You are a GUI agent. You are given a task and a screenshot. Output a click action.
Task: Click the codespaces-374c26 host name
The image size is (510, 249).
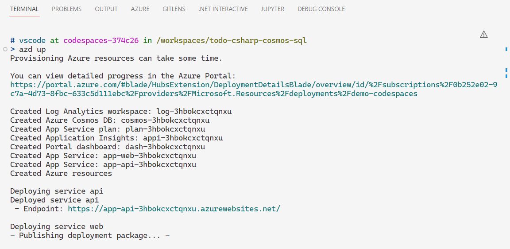tap(101, 41)
